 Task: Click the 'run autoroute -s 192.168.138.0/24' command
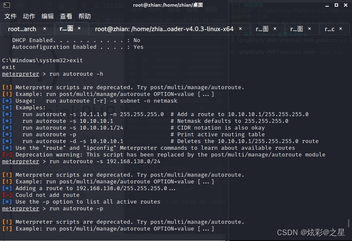pyautogui.click(x=81, y=162)
